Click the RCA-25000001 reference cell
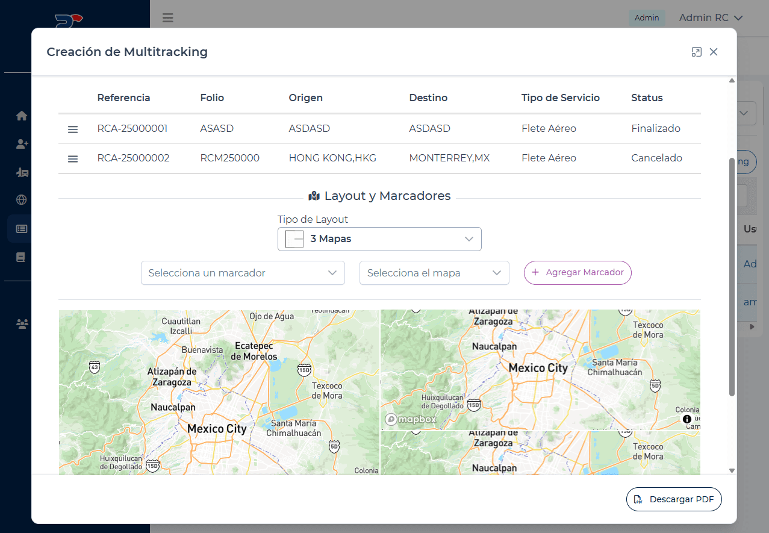This screenshot has height=533, width=769. 132,128
